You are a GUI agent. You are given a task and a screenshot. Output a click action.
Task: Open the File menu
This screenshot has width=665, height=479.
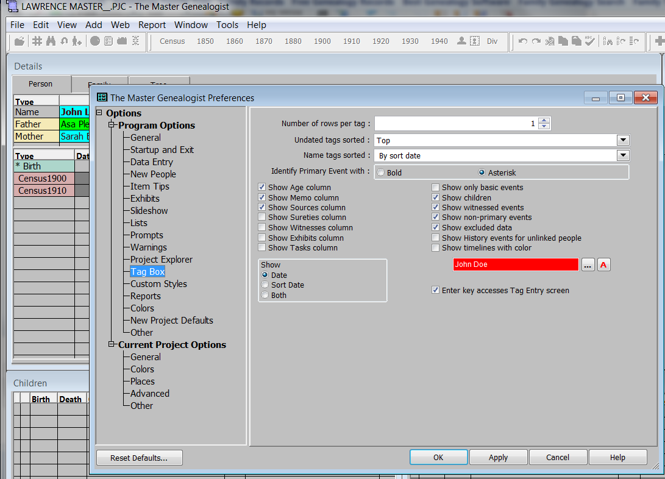18,25
